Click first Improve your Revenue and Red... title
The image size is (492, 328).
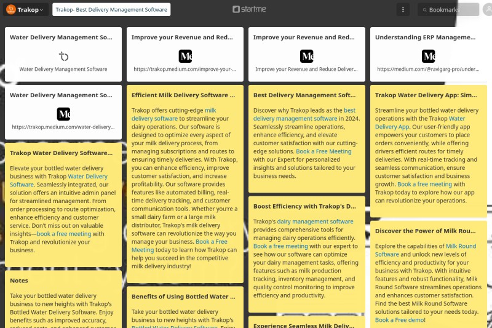click(182, 38)
